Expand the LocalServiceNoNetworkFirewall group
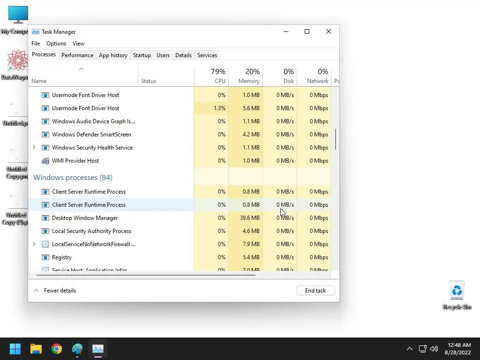 click(34, 244)
